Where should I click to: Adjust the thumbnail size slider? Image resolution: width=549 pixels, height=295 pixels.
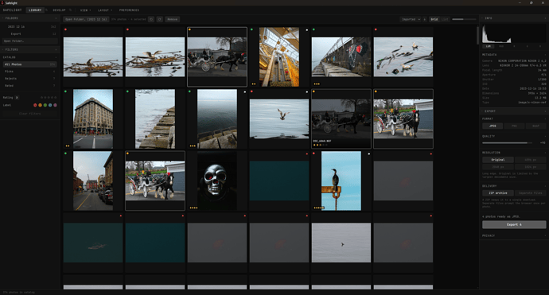click(464, 19)
